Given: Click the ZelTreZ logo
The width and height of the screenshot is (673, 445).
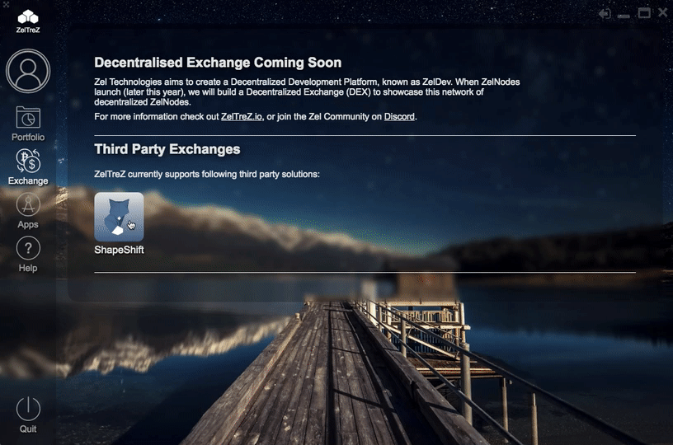Looking at the screenshot, I should (28, 21).
